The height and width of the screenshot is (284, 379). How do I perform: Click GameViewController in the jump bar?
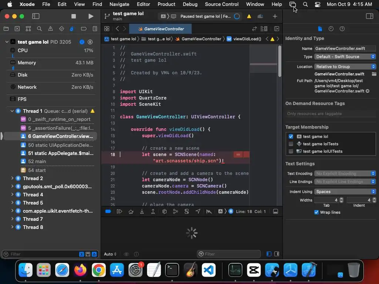click(x=198, y=39)
